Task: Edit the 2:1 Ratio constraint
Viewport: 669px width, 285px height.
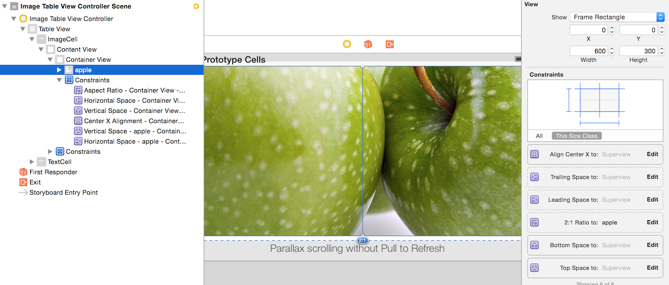Action: tap(653, 223)
